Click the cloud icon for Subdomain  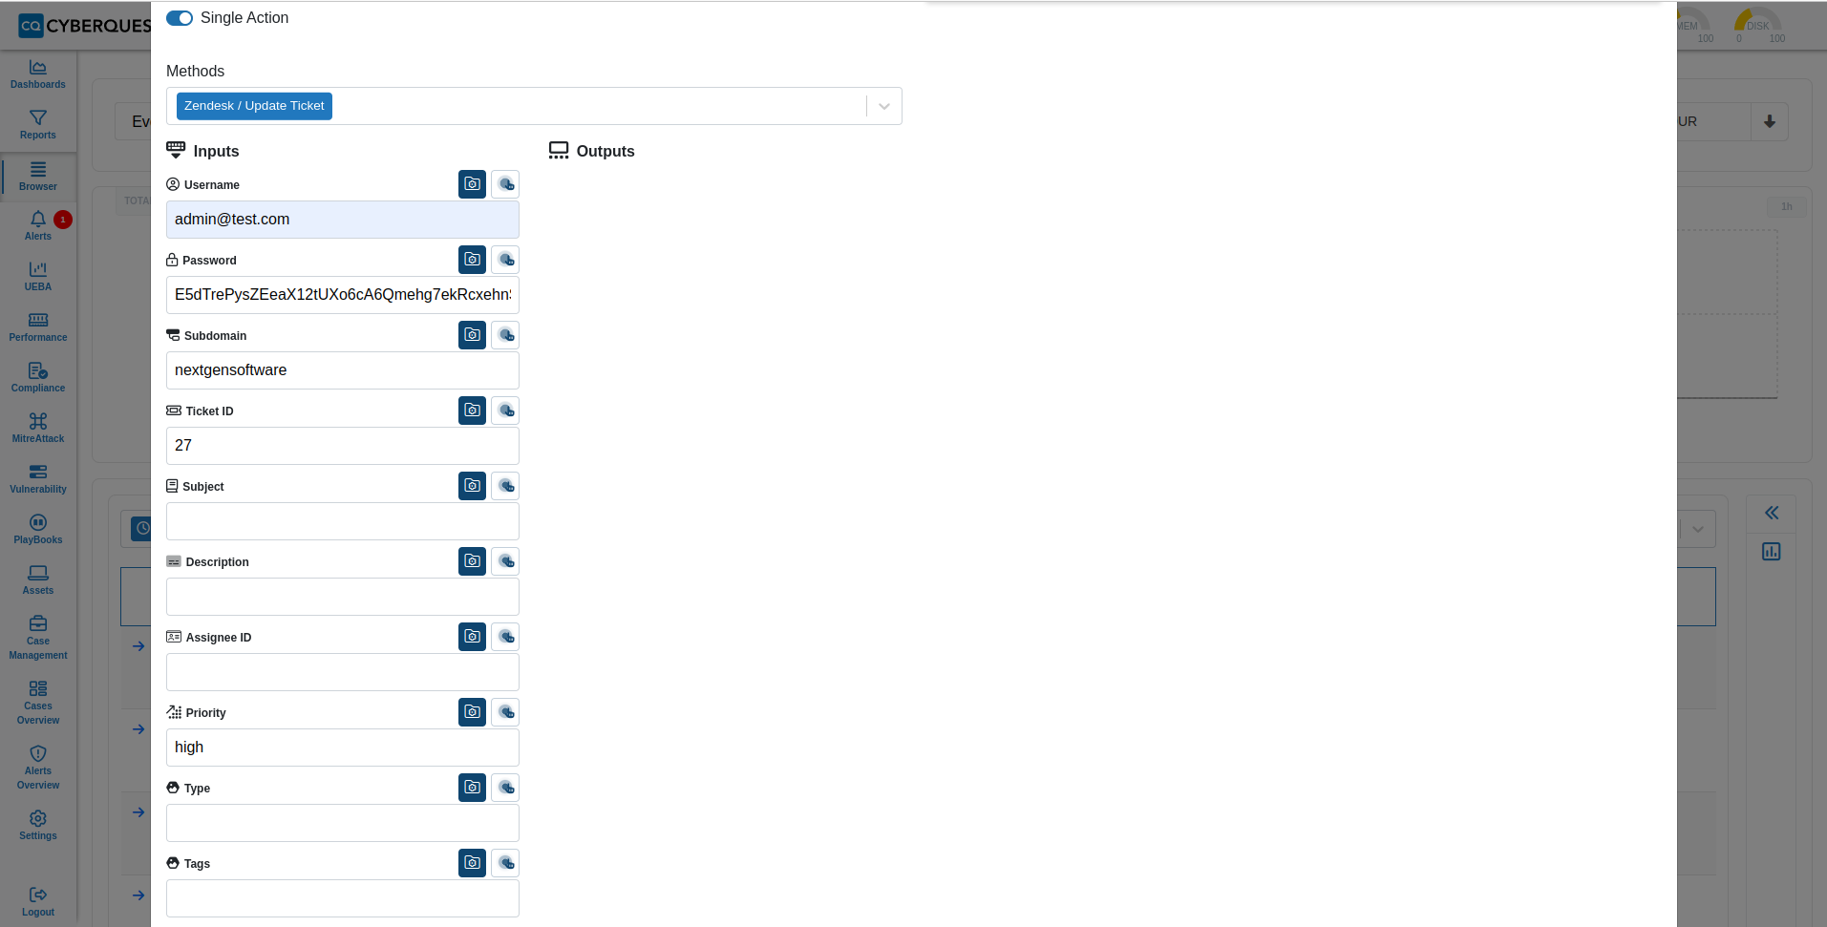(x=505, y=335)
